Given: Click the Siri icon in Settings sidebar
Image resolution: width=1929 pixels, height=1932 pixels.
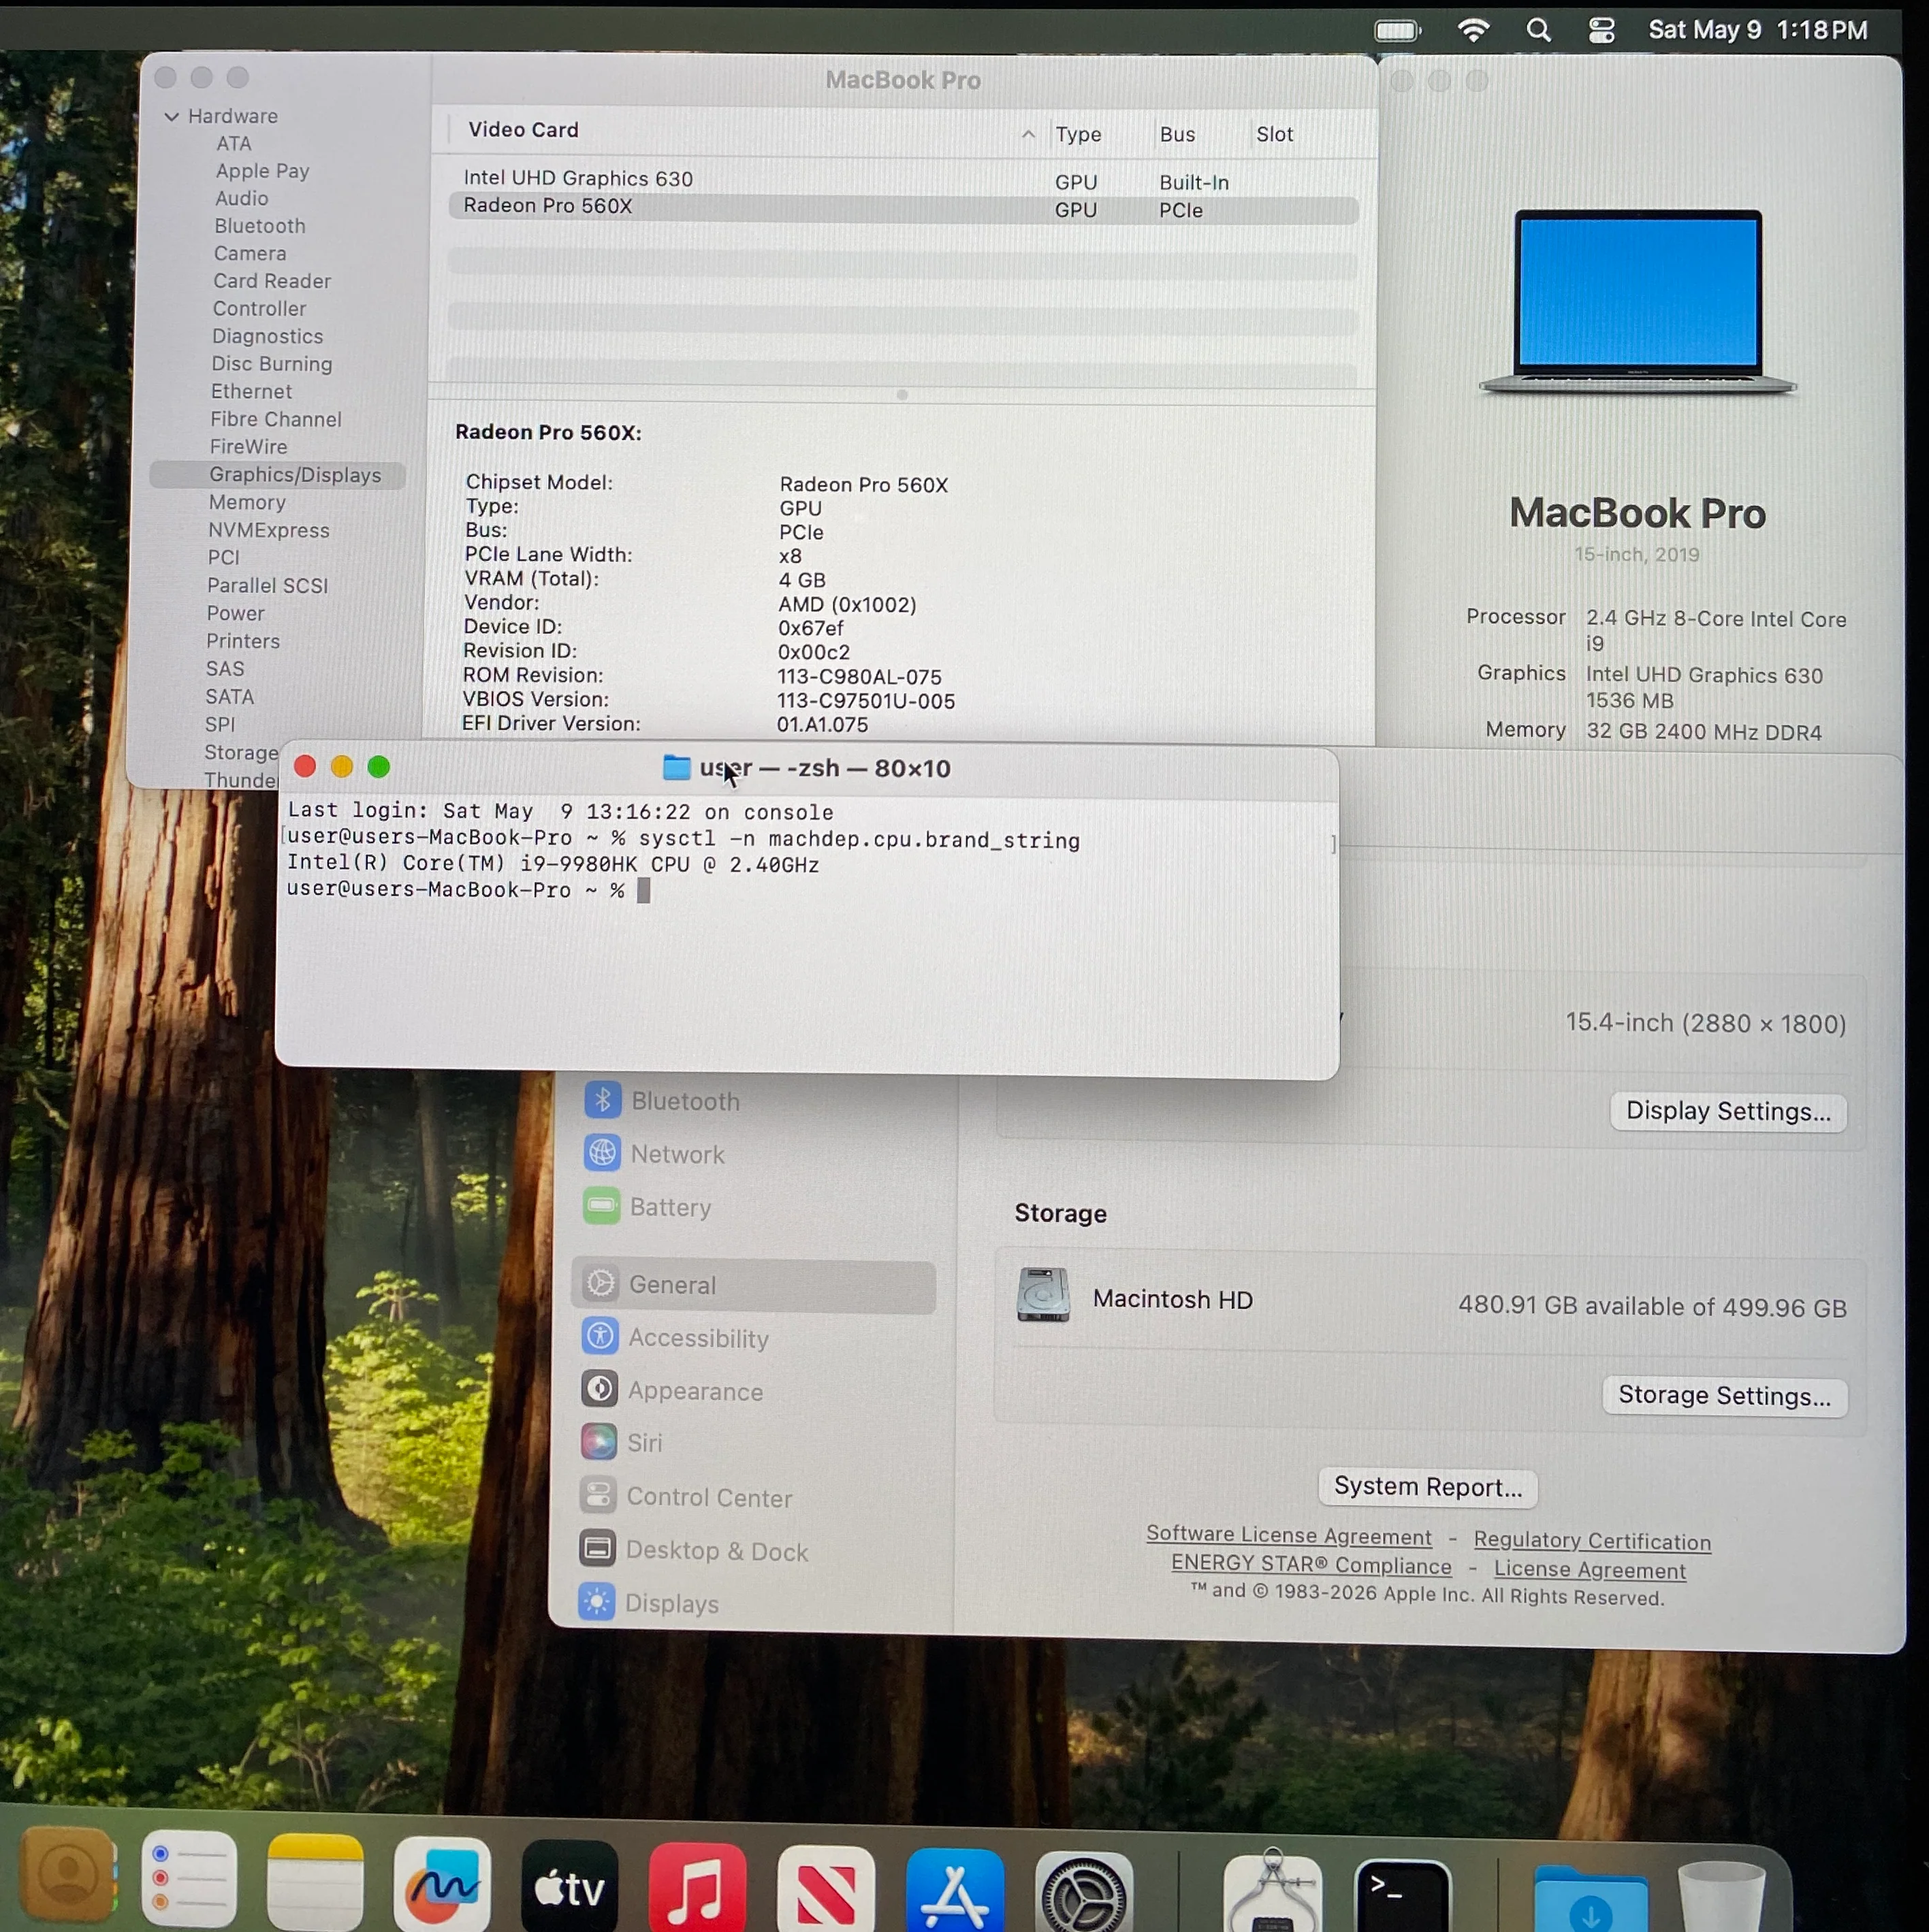Looking at the screenshot, I should [599, 1442].
